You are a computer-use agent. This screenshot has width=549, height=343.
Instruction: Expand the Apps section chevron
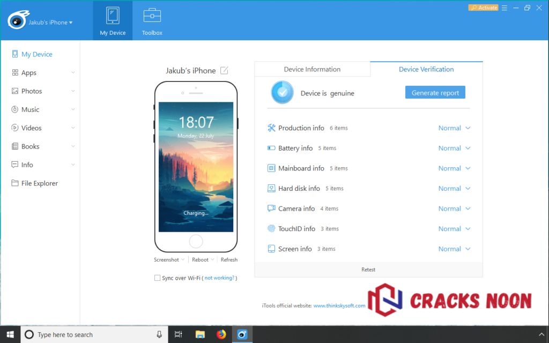[x=73, y=72]
